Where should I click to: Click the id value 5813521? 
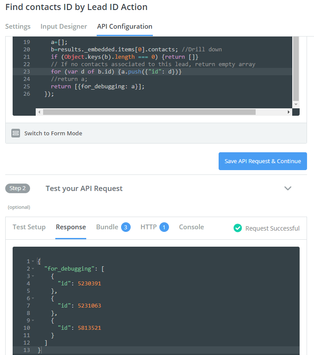click(89, 328)
